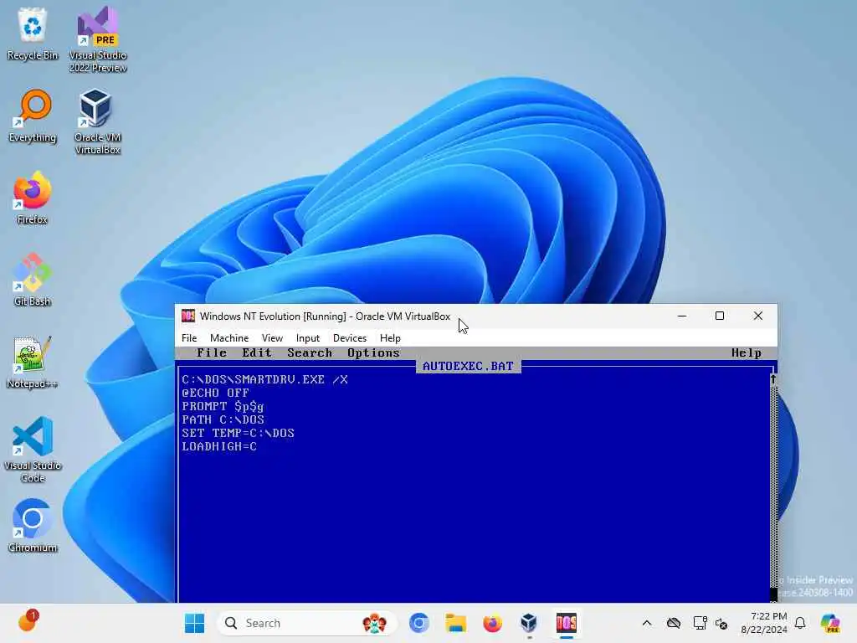The image size is (857, 643).
Task: Click the search highlights icon in Search box
Action: click(374, 623)
